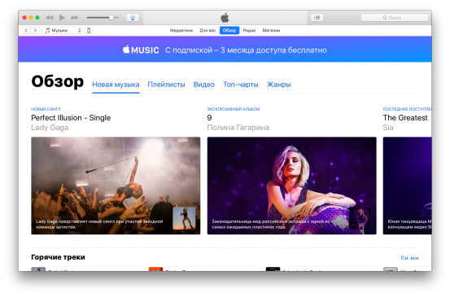The image size is (450, 297).
Task: Click the См. все link
Action: [409, 258]
